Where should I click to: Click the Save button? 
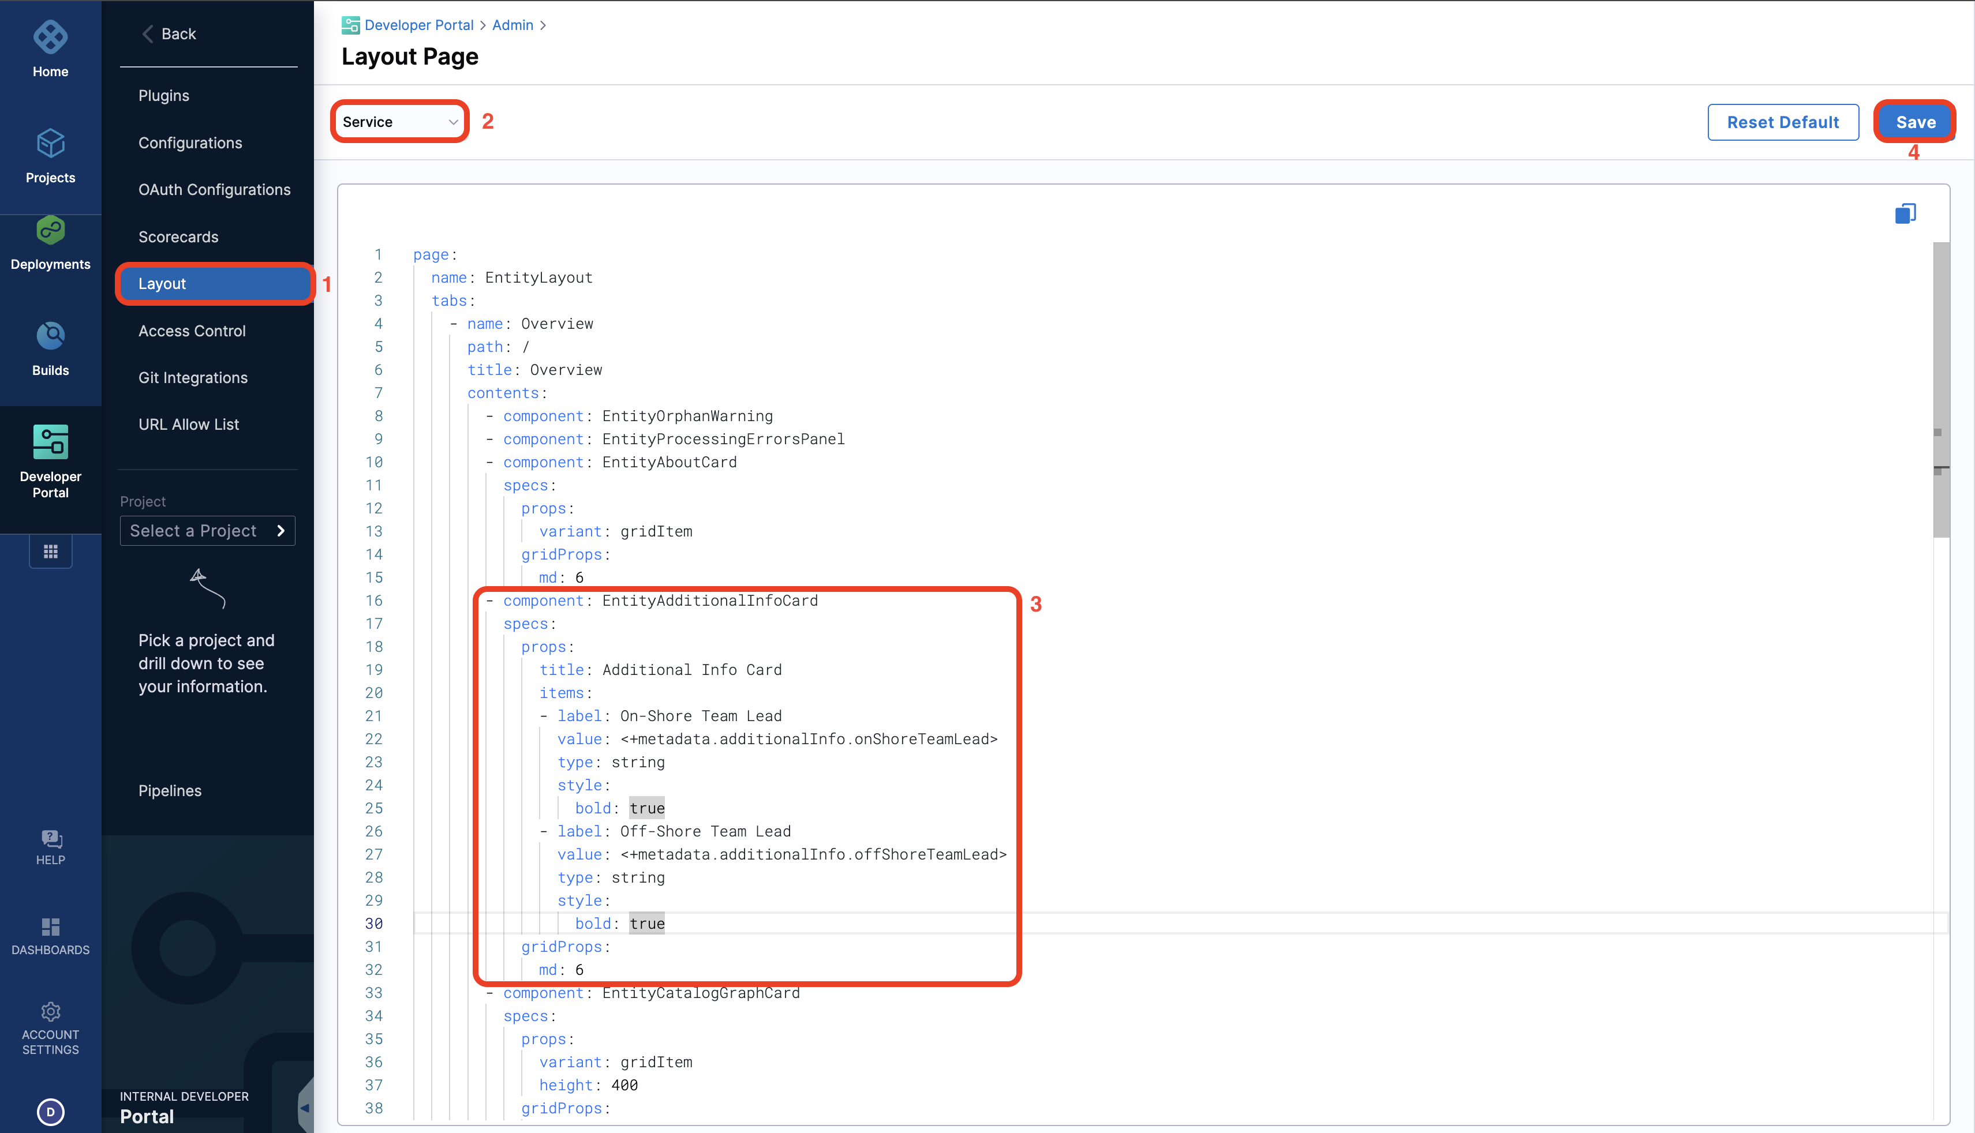(1915, 122)
